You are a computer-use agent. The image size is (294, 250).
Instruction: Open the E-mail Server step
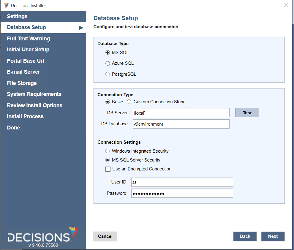tap(23, 72)
